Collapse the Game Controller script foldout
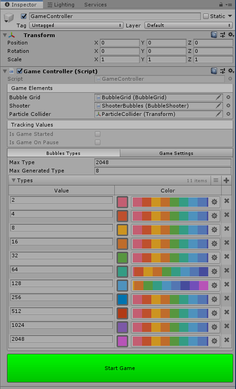Image resolution: width=236 pixels, height=389 pixels. pos(5,71)
